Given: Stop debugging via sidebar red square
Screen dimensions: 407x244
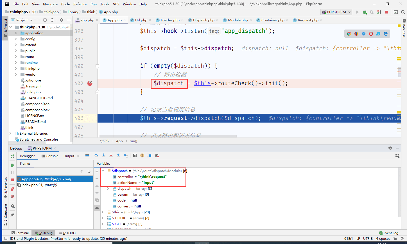Looking at the screenshot, I should click(12, 180).
